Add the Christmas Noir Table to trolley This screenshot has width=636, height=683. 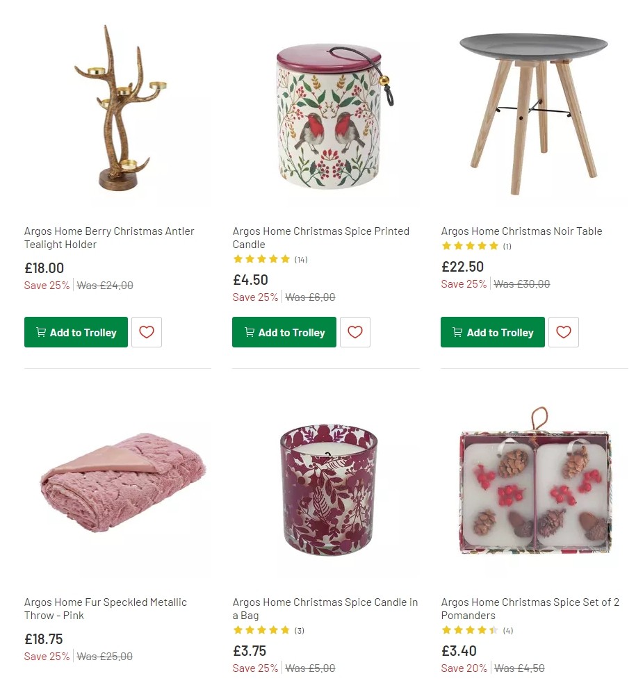point(492,332)
